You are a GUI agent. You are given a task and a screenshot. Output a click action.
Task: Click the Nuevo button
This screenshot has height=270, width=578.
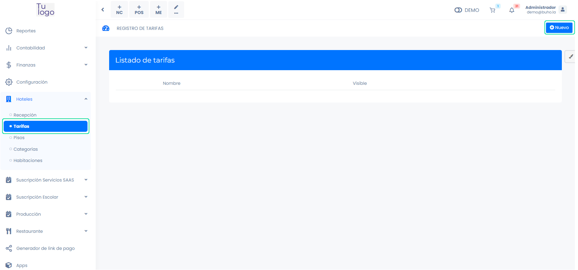click(x=559, y=28)
